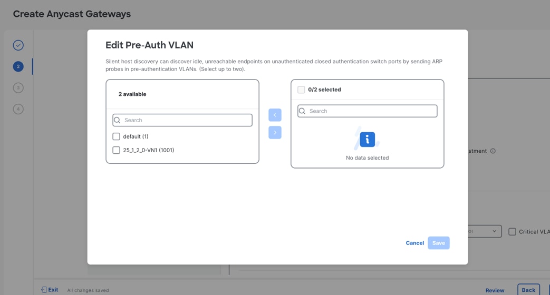Select wizard step 3 indicator

click(x=18, y=87)
